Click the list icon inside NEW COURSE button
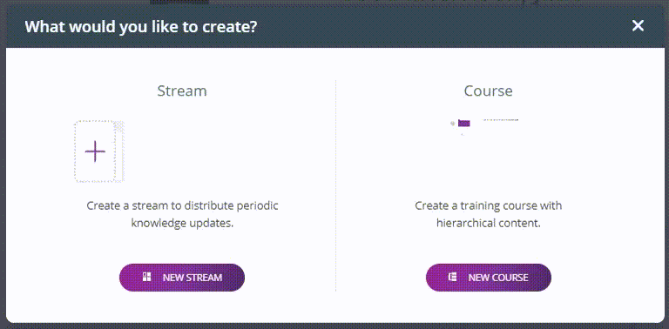The height and width of the screenshot is (329, 669). point(453,277)
